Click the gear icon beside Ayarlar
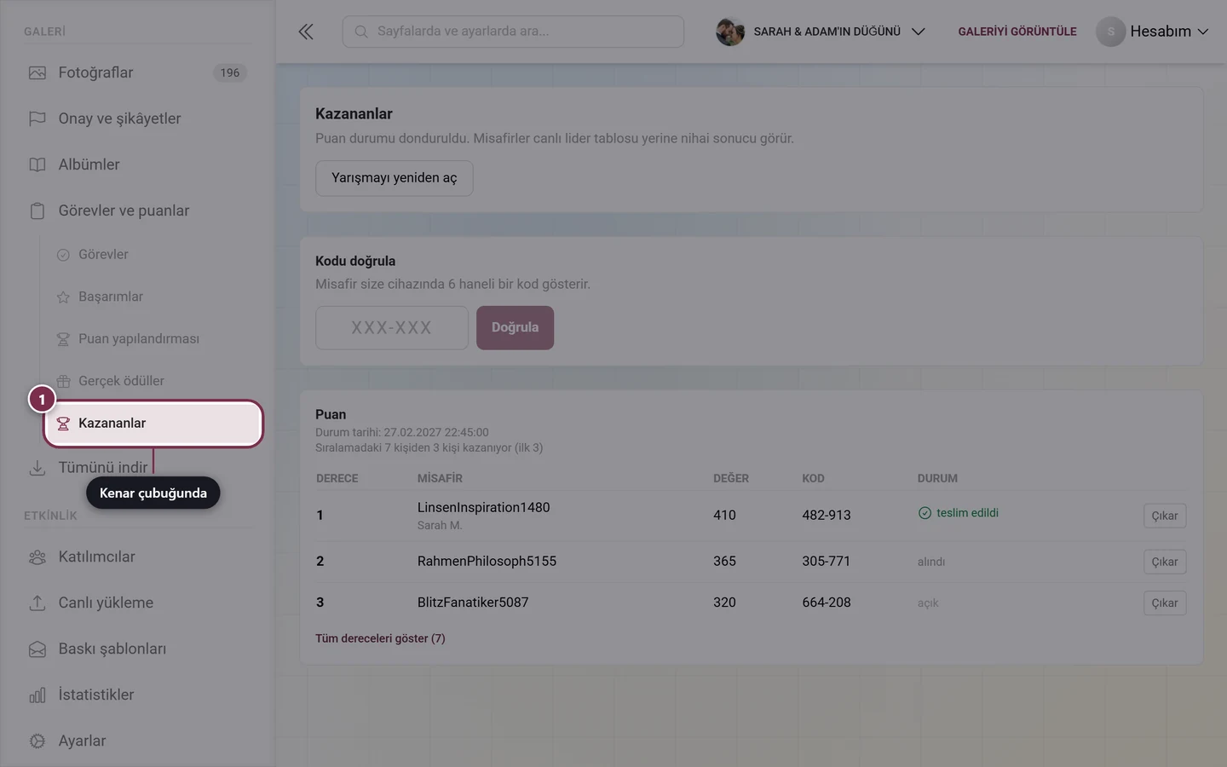1227x767 pixels. point(37,741)
